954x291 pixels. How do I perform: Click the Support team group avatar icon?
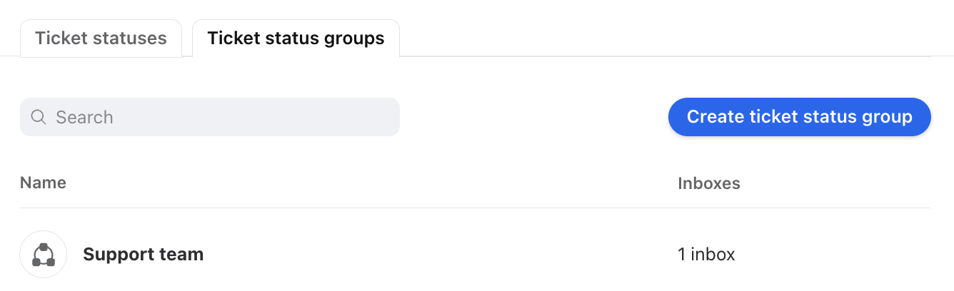point(44,254)
